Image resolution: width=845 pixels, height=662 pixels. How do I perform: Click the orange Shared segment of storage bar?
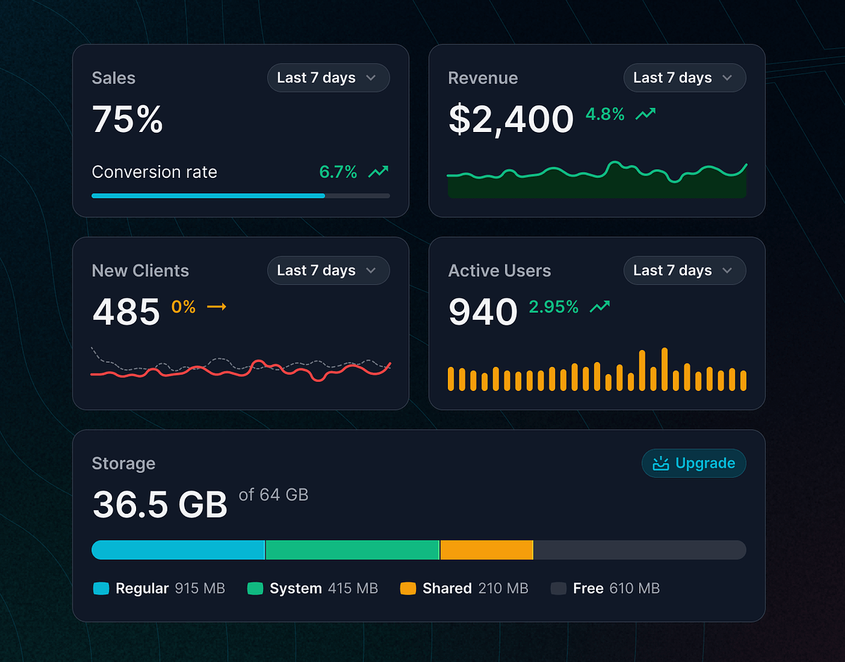[486, 550]
